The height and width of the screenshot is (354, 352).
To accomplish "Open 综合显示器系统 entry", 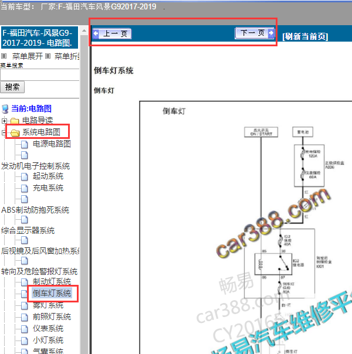I will [28, 230].
